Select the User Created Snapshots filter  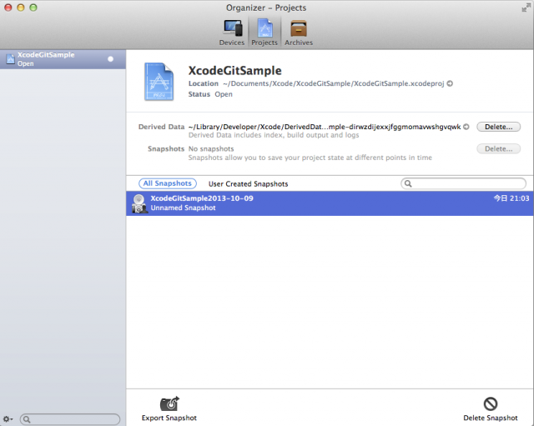248,183
